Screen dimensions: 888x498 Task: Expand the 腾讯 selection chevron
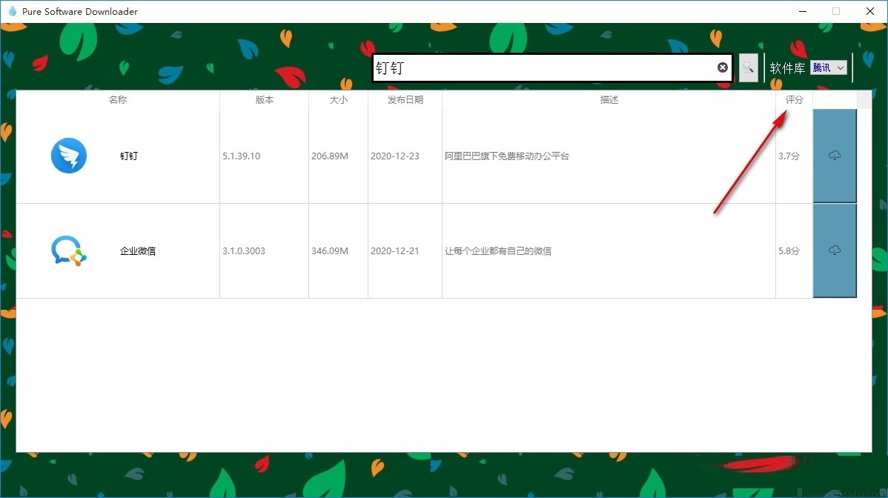[x=841, y=67]
